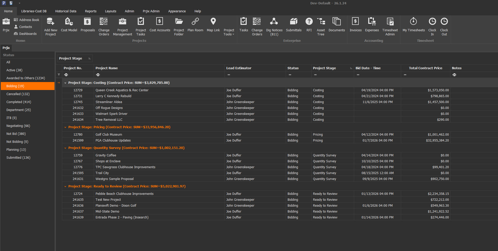
Task: Select the Pebble Beach Clubhouse Improvements row
Action: click(124, 194)
